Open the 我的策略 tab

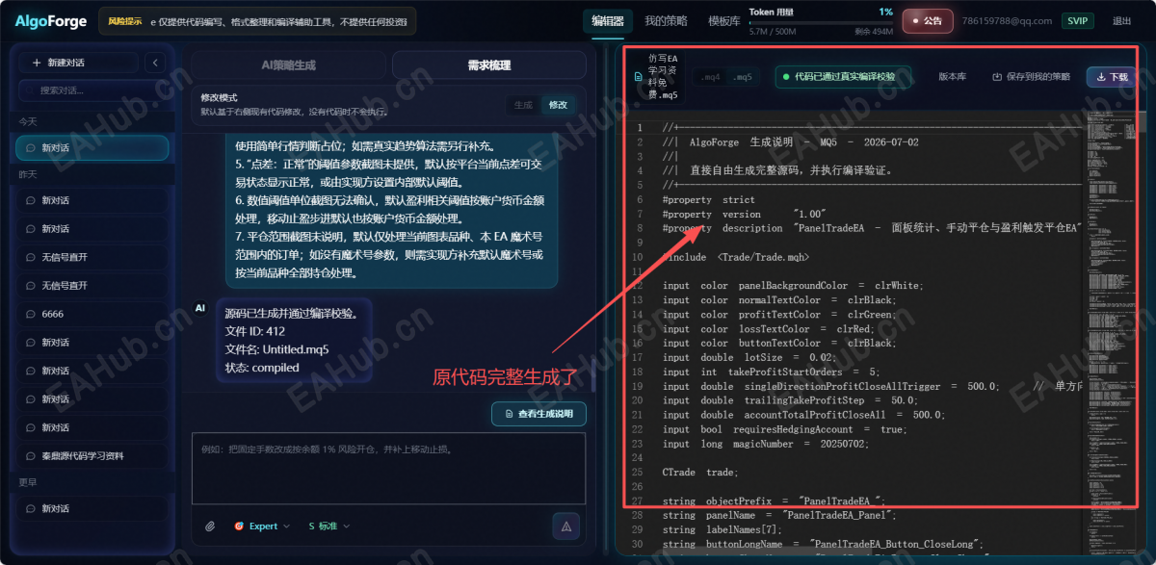[666, 21]
